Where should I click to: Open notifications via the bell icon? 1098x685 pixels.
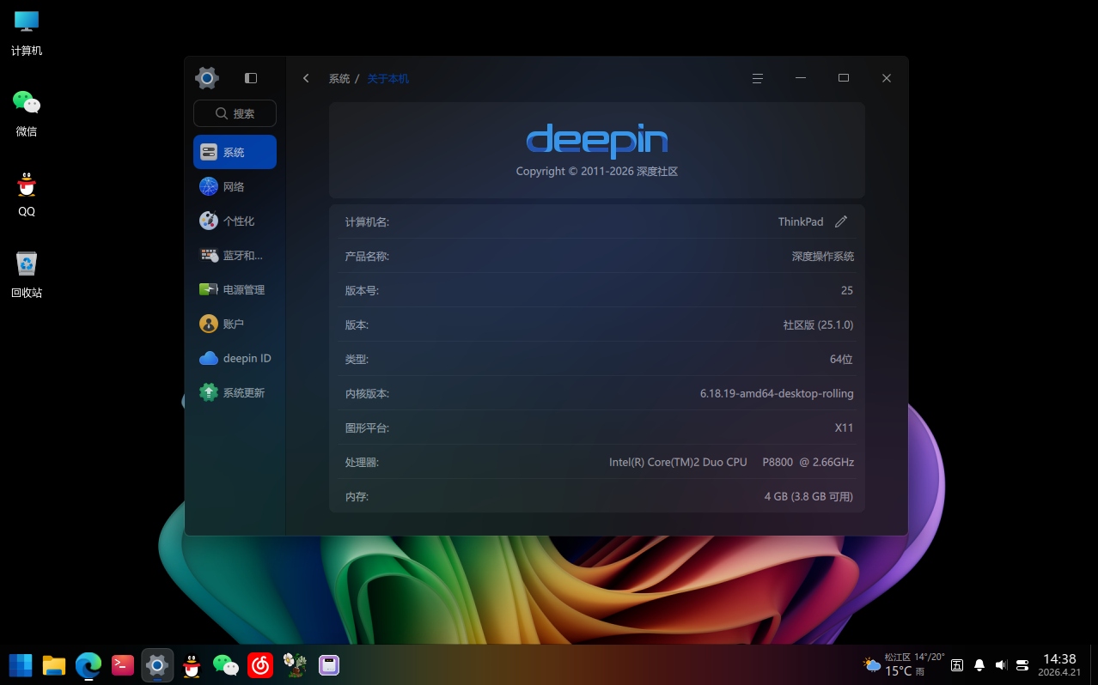[x=979, y=665]
